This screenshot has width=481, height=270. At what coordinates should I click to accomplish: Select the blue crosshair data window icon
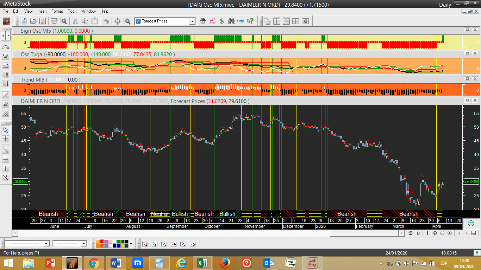[x=118, y=21]
